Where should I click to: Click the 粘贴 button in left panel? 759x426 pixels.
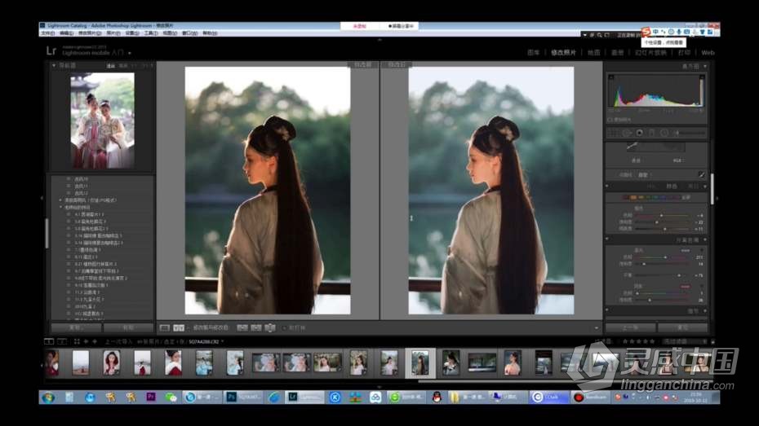(128, 327)
